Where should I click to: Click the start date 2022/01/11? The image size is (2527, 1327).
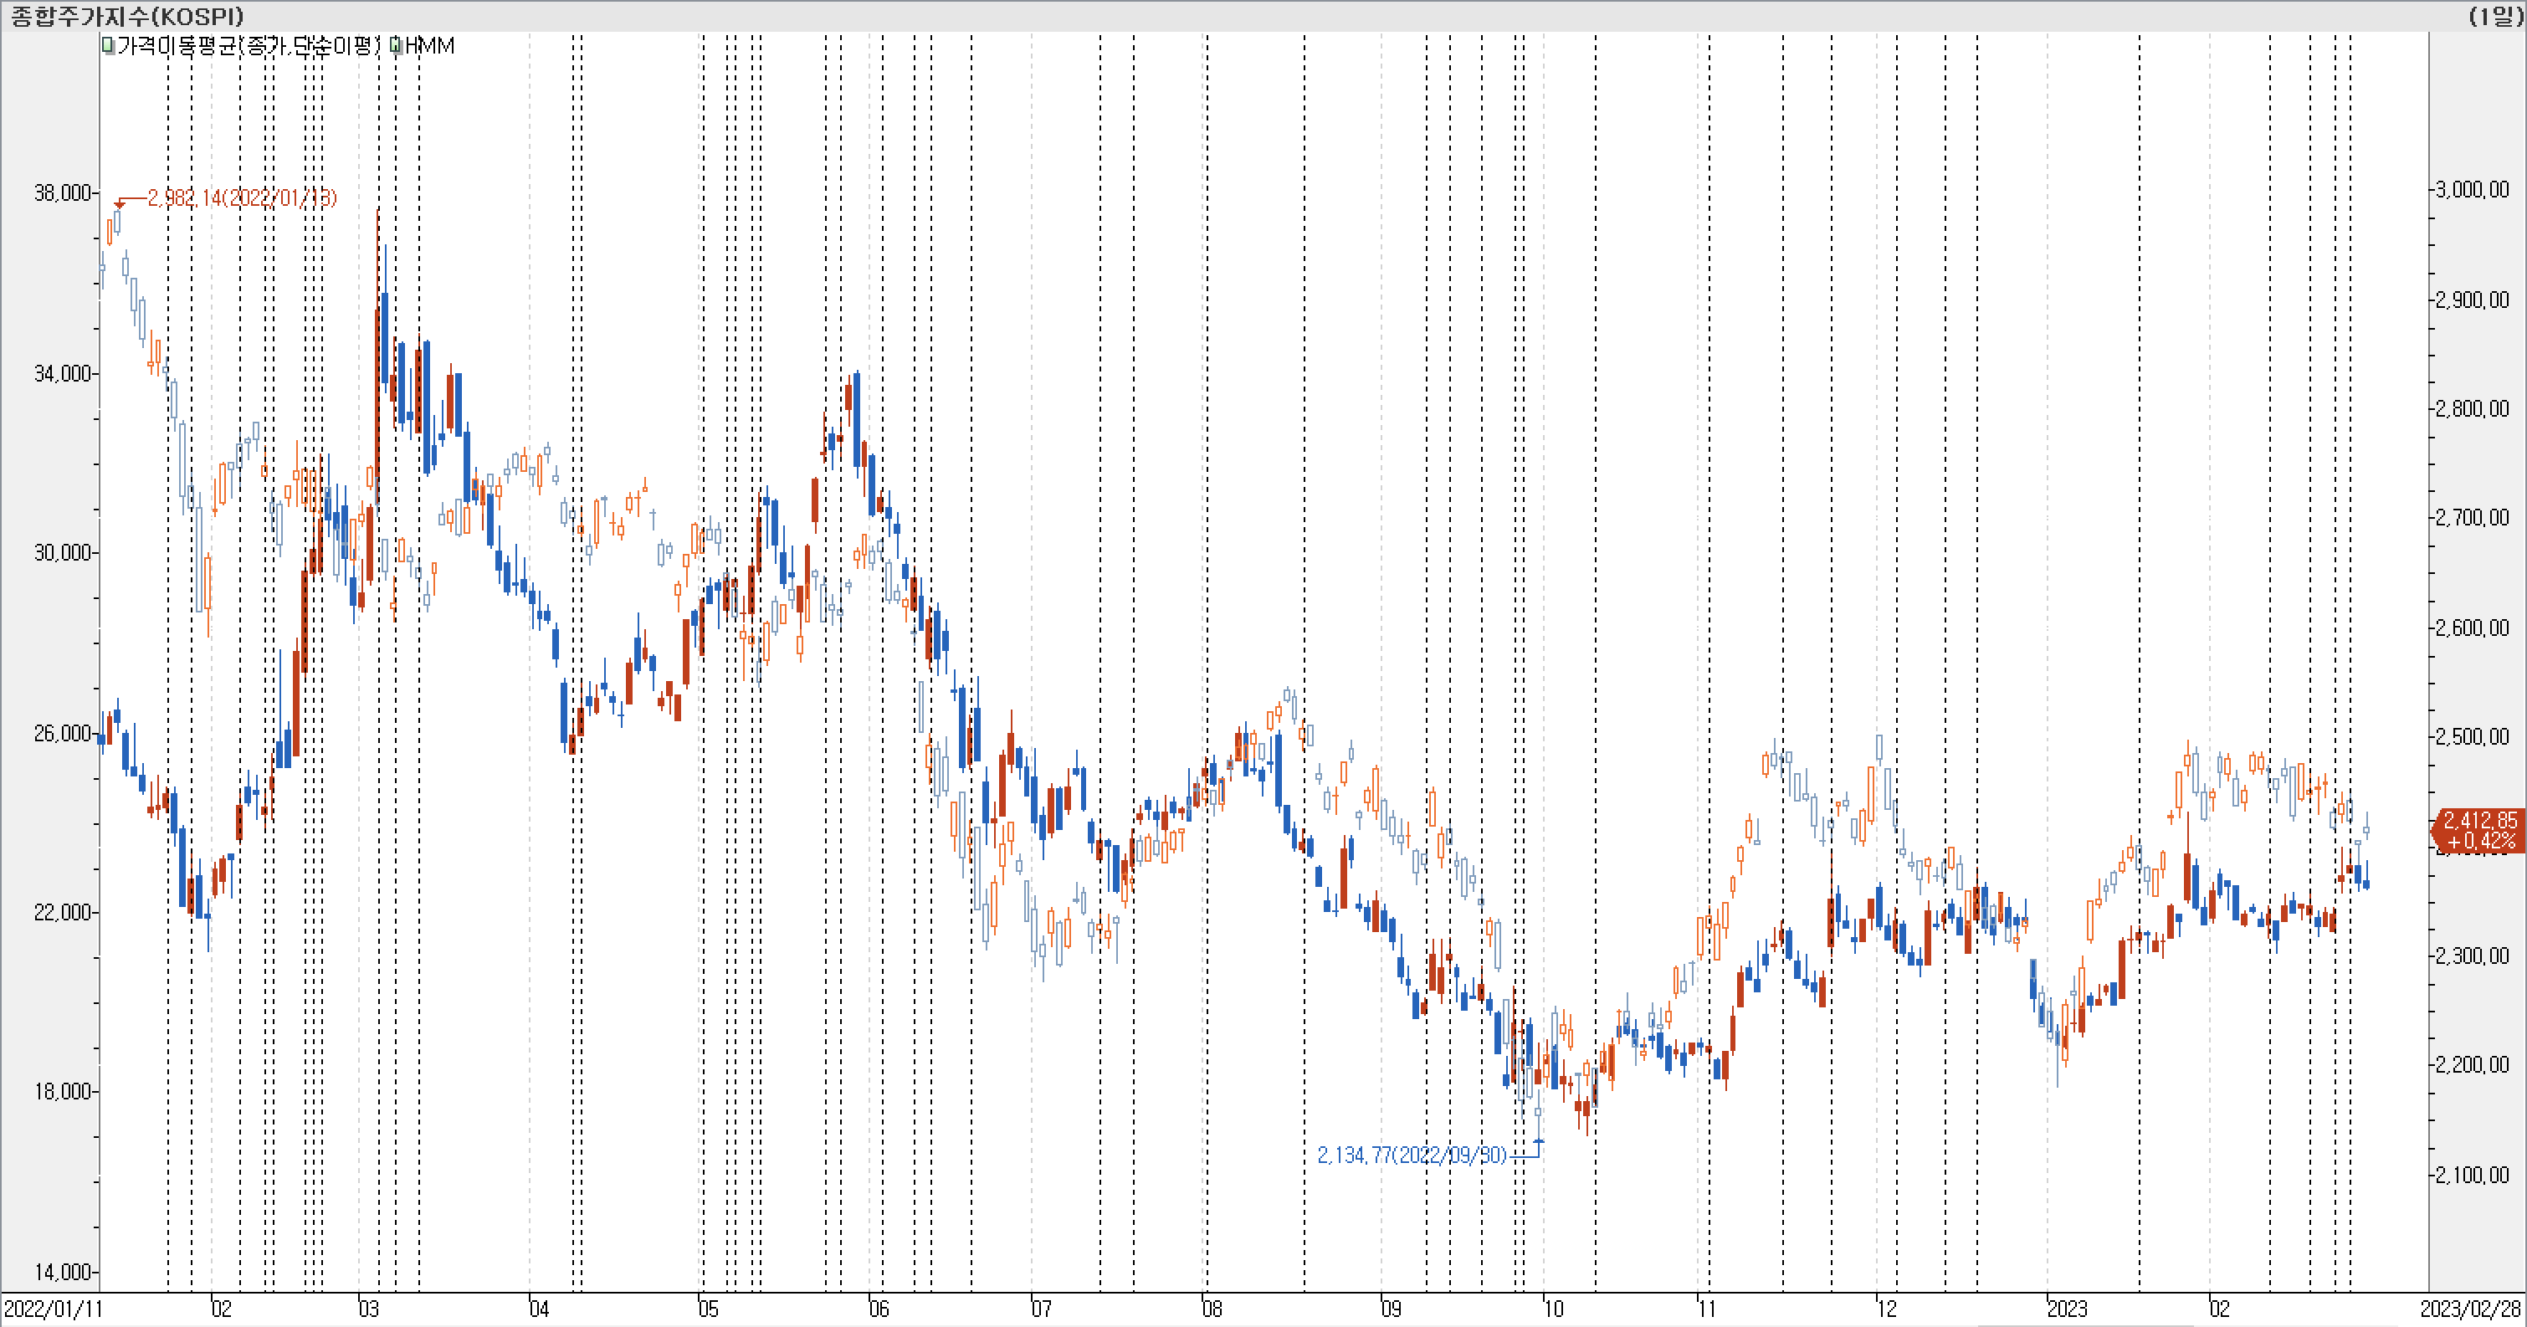coord(53,1309)
